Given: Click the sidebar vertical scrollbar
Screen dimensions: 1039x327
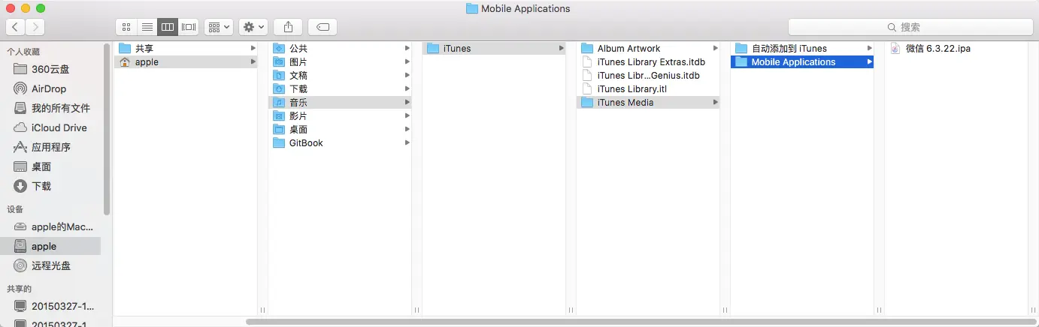Looking at the screenshot, I should click(108, 129).
